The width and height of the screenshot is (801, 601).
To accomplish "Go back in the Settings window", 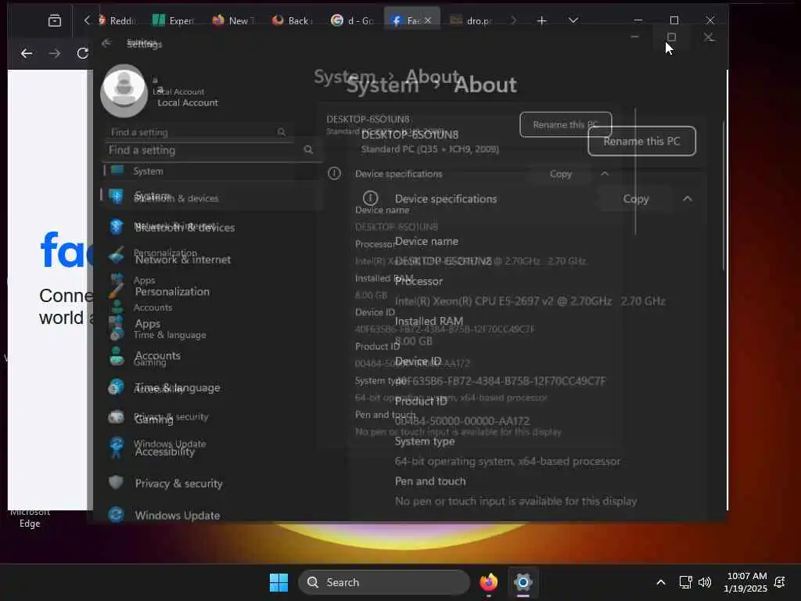I will (x=106, y=44).
